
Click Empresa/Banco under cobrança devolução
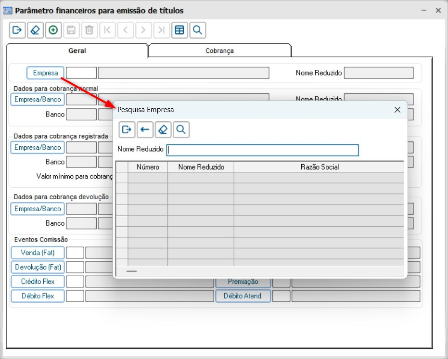pyautogui.click(x=38, y=209)
